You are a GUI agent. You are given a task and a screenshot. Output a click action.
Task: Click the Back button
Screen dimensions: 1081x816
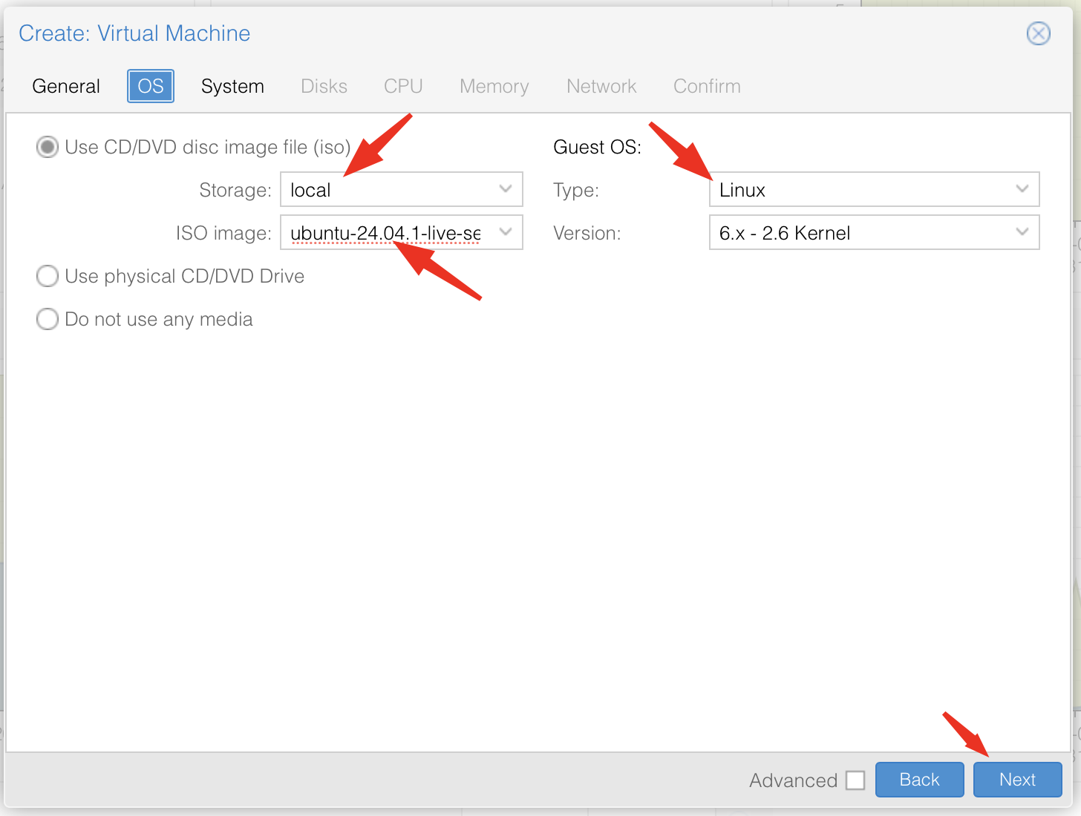tap(919, 780)
